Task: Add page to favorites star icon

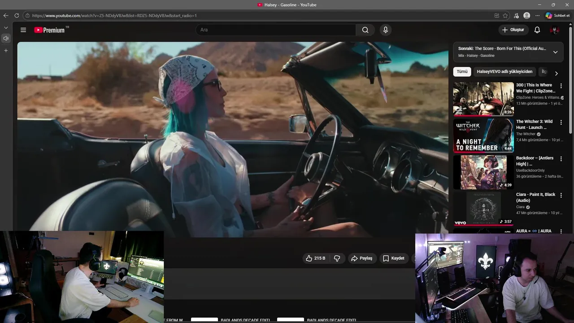Action: (505, 16)
